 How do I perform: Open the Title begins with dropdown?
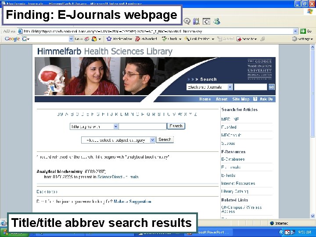click(116, 126)
